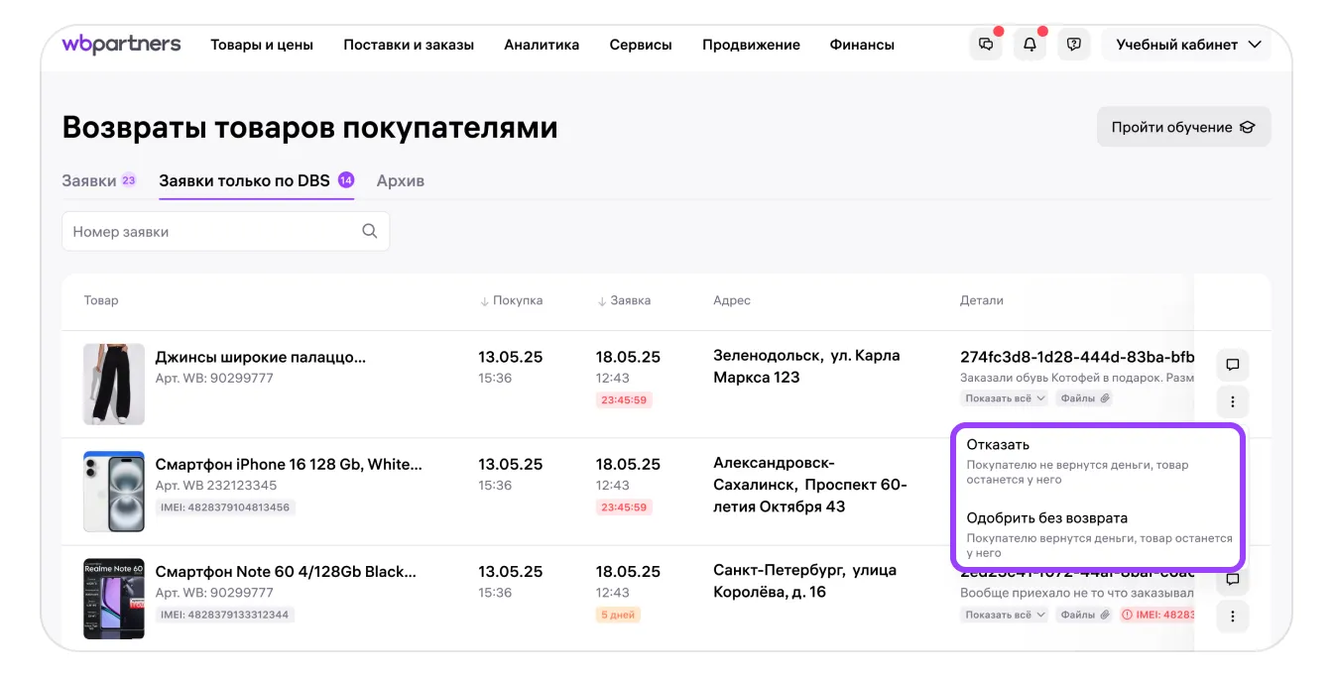The height and width of the screenshot is (674, 1333).
Task: Click the wbpartners logo
Action: [x=121, y=45]
